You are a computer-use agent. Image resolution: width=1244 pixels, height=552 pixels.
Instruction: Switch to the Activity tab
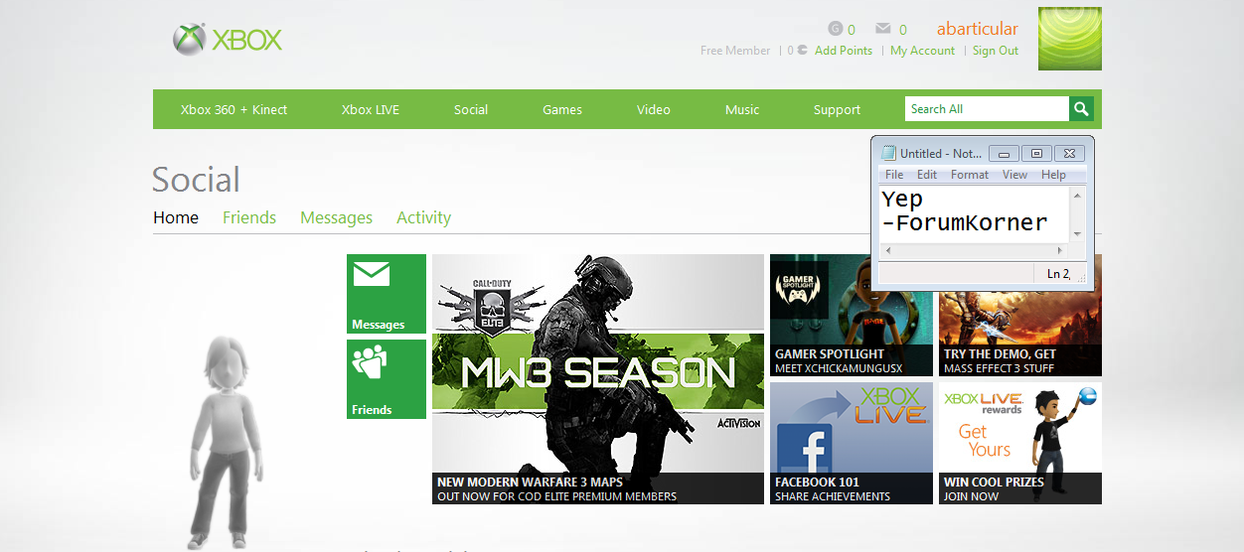click(x=424, y=217)
